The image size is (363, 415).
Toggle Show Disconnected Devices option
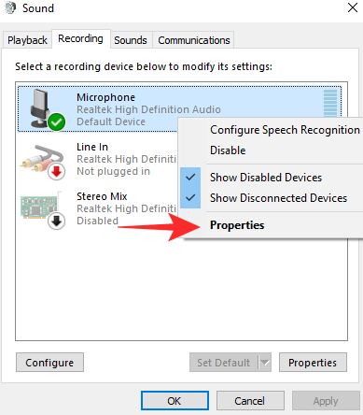click(x=278, y=198)
